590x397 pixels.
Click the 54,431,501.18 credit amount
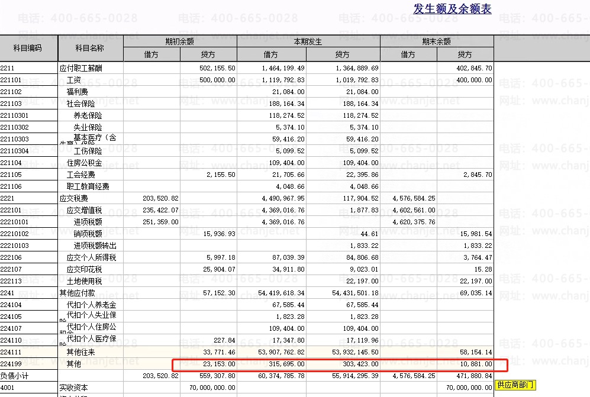coord(355,293)
